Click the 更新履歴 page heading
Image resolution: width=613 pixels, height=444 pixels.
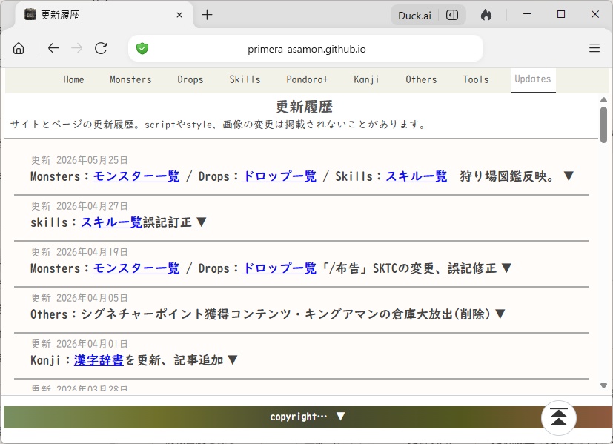(304, 107)
